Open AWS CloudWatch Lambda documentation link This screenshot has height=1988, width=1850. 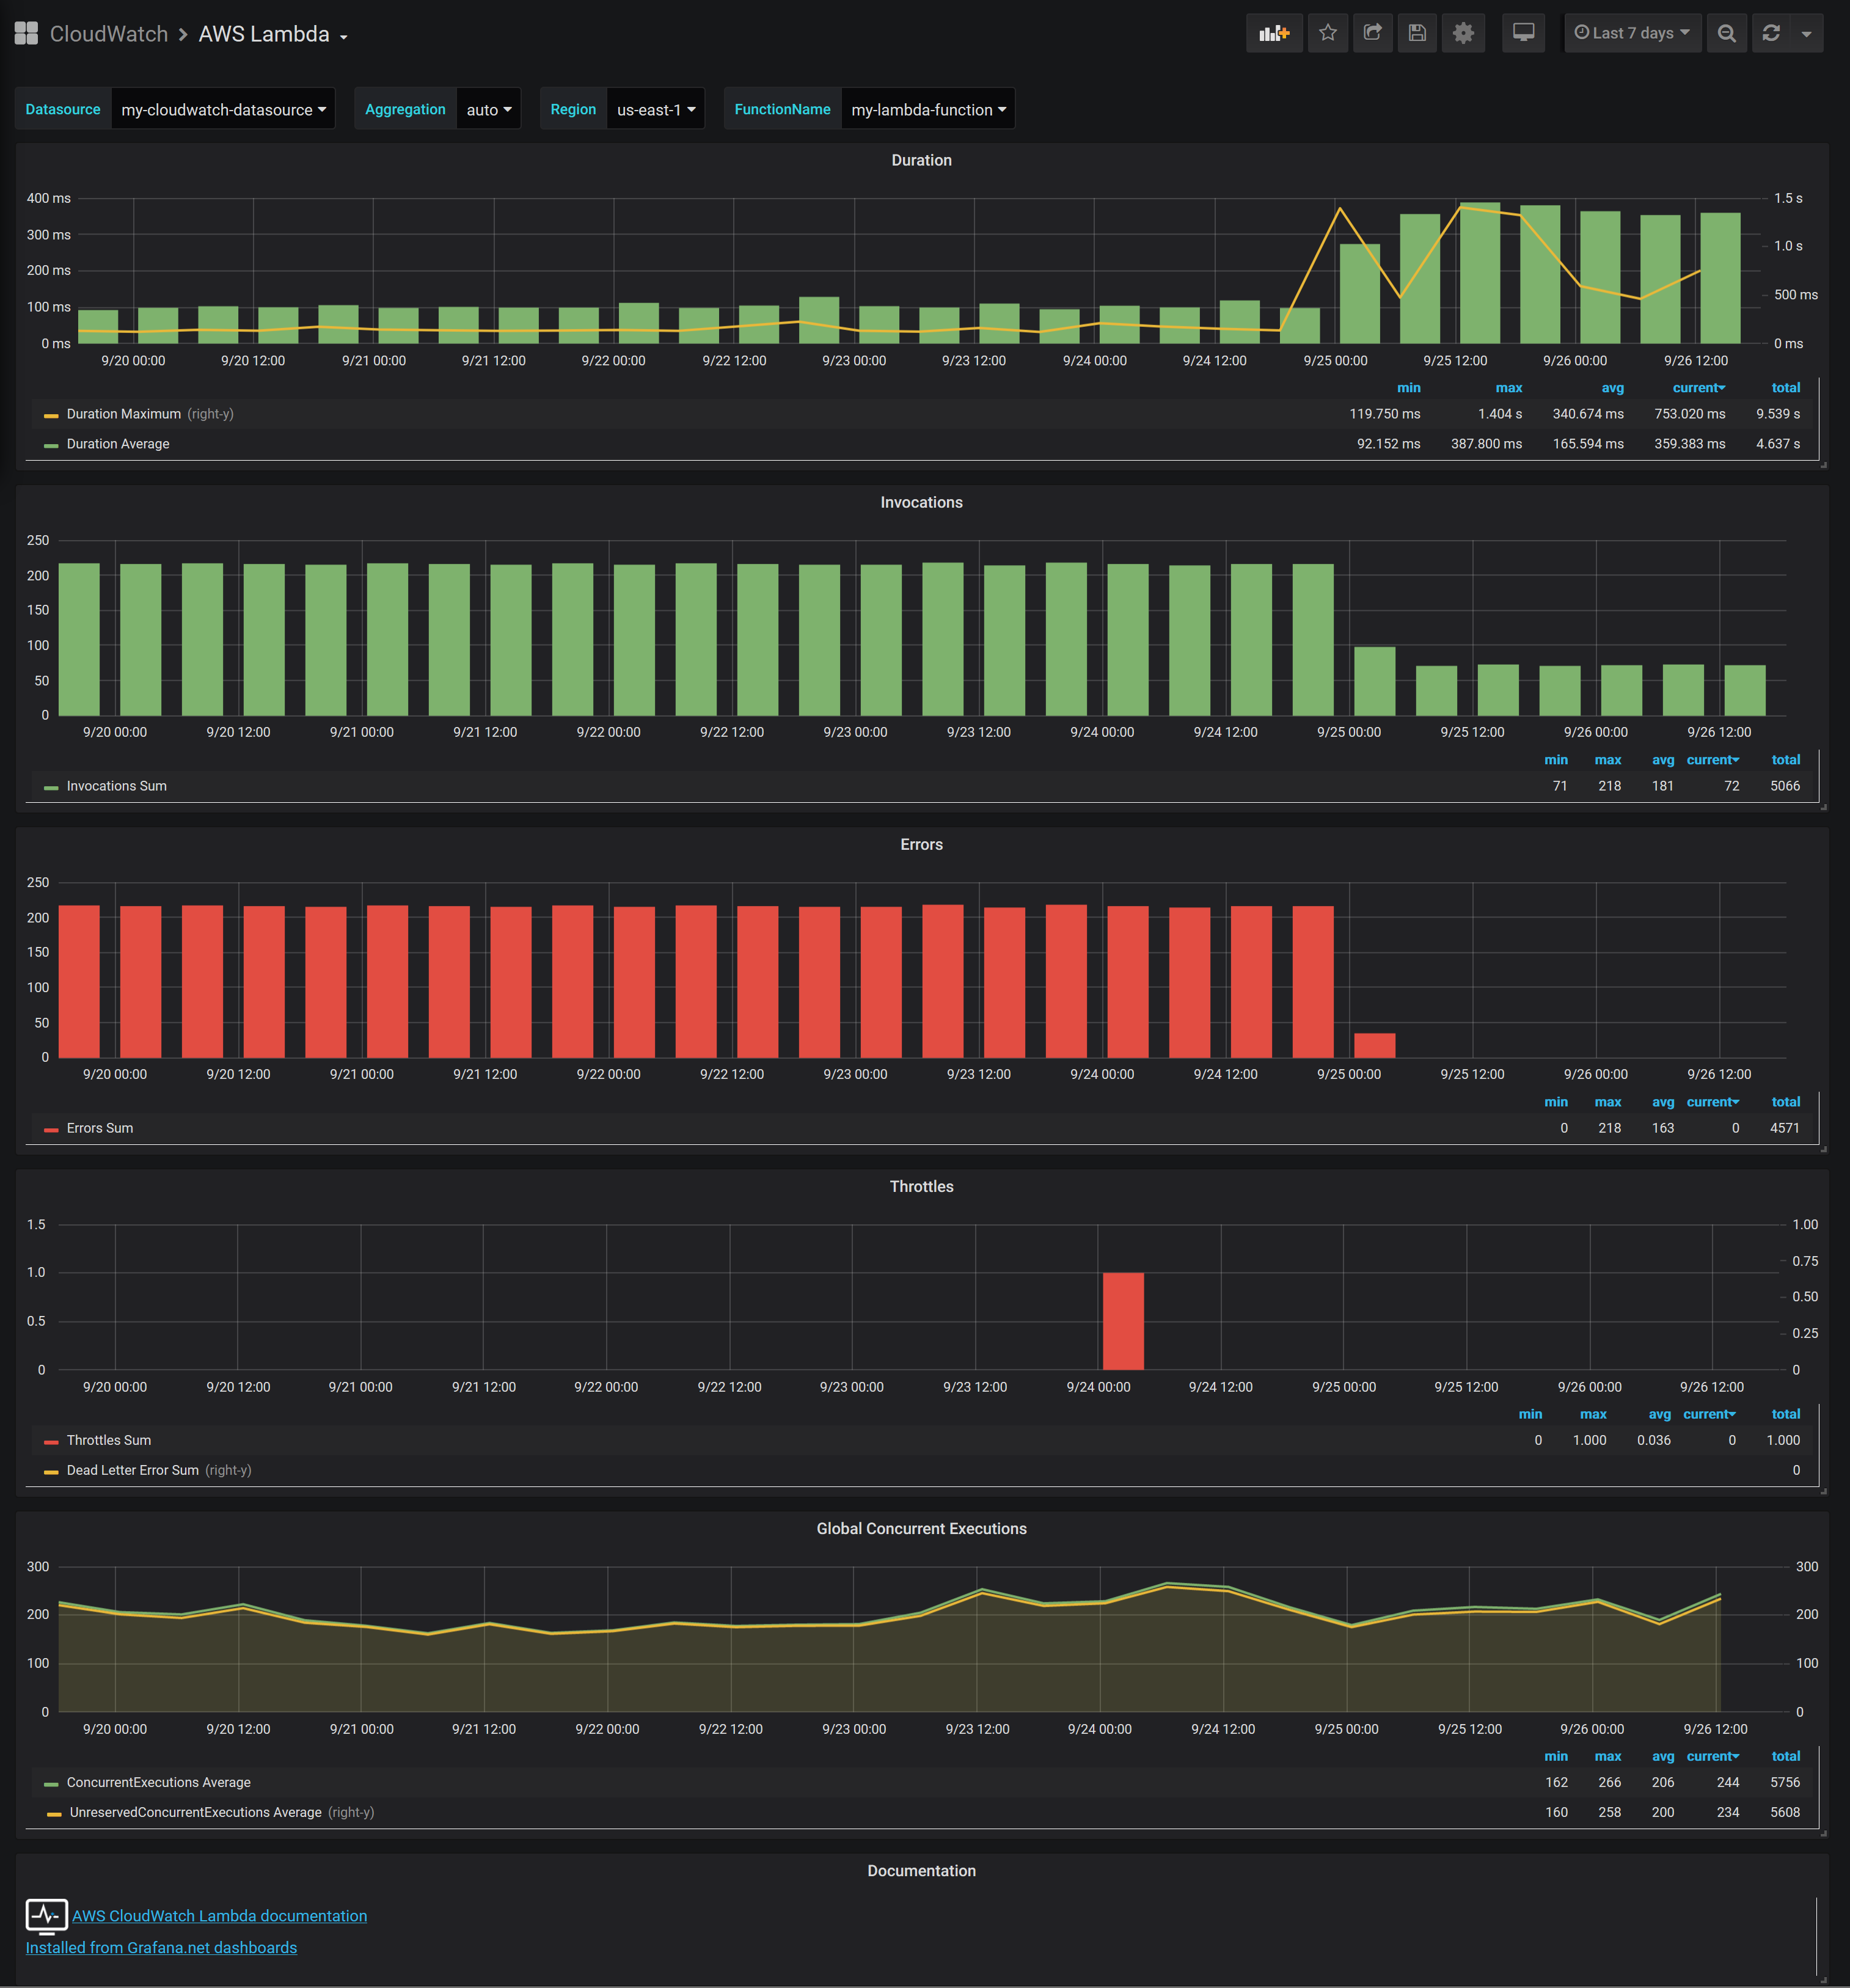point(219,1916)
